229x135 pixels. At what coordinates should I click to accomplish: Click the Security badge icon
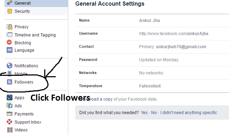click(10, 11)
